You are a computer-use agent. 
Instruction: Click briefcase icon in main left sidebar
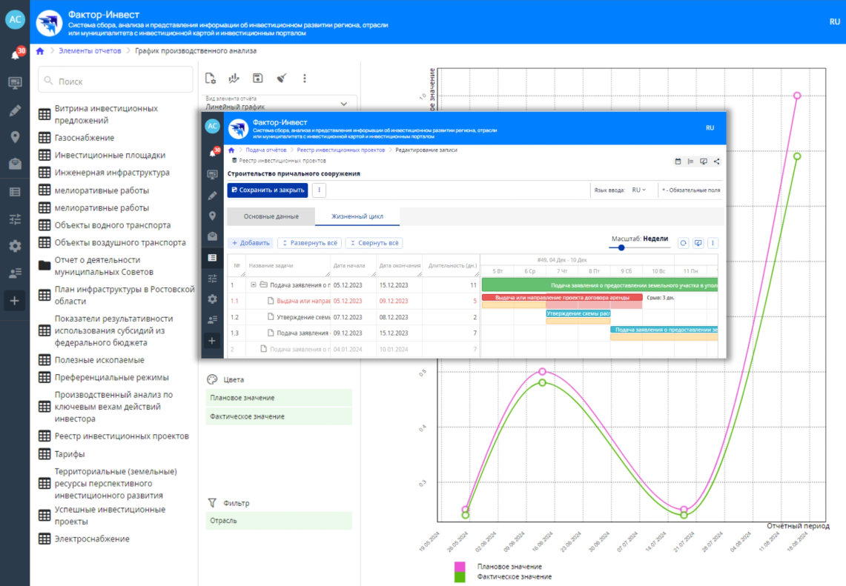[x=15, y=164]
